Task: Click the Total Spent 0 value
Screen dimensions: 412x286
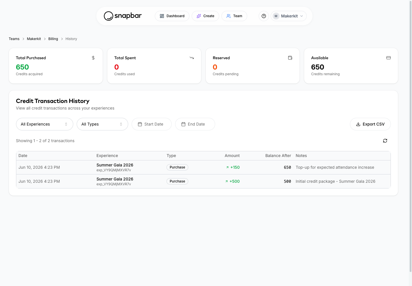Action: pos(116,67)
